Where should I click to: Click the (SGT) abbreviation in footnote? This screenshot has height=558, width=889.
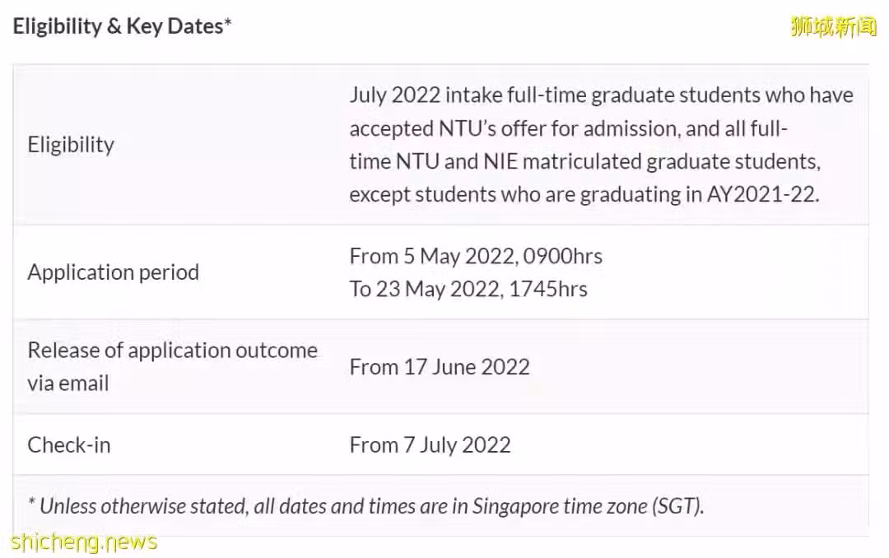tap(678, 506)
